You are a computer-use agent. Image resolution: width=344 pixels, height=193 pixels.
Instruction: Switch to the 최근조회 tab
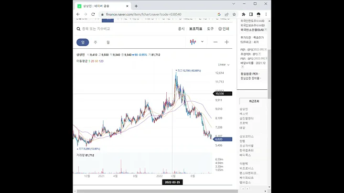coord(254,101)
